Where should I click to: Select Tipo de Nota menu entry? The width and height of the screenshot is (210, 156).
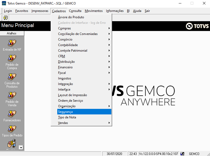[84, 117]
